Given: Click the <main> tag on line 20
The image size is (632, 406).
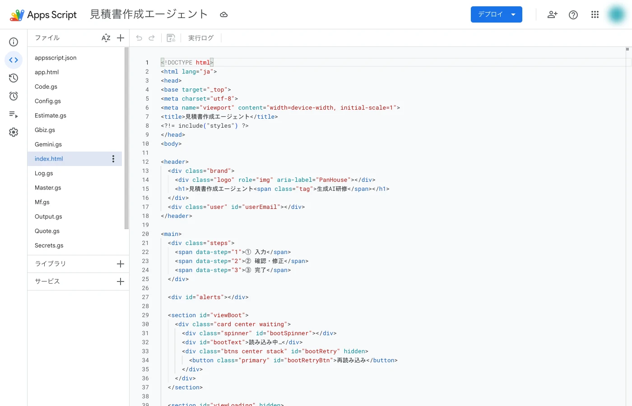Looking at the screenshot, I should (171, 234).
